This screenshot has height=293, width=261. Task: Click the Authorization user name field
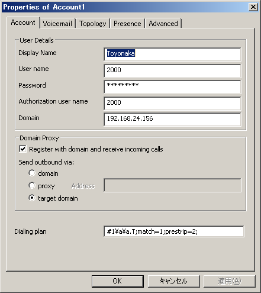coord(172,103)
